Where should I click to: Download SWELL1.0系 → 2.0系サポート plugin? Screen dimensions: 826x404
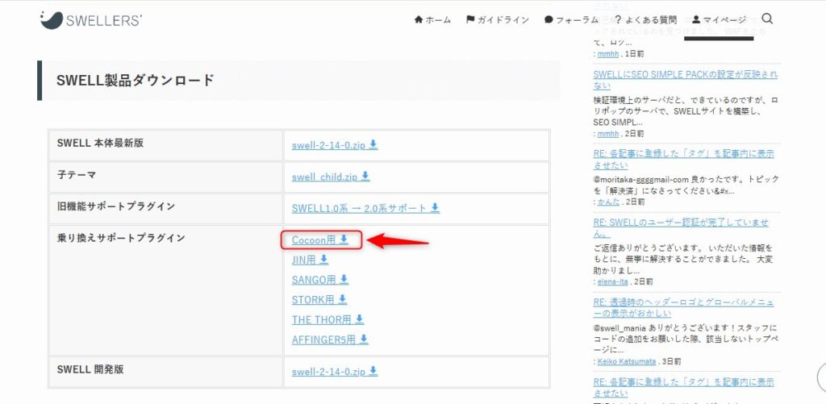coord(365,208)
